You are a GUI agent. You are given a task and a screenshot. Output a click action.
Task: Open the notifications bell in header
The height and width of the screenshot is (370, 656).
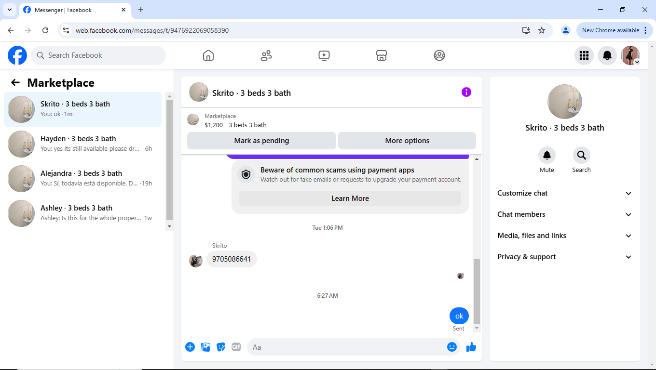coord(607,55)
